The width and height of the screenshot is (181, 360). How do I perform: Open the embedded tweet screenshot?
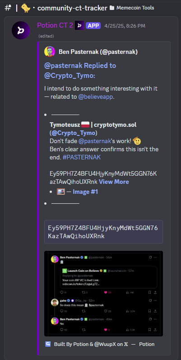(103, 293)
